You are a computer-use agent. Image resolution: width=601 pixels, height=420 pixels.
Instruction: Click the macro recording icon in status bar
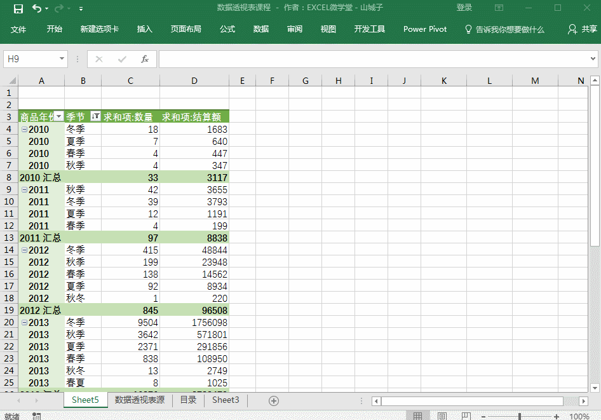pyautogui.click(x=36, y=416)
